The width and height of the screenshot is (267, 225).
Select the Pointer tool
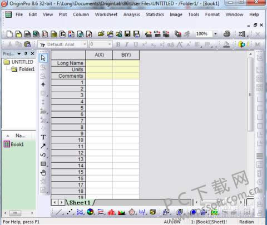coord(43,58)
